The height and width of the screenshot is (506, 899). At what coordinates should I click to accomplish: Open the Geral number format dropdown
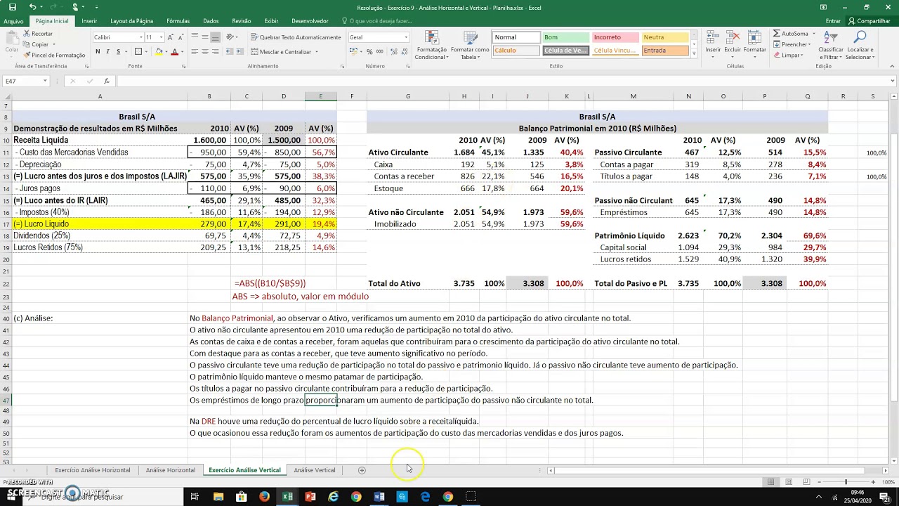click(x=406, y=37)
